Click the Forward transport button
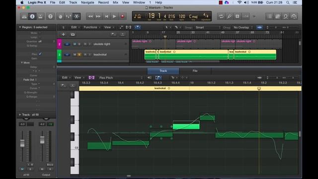The image size is (318, 179). [x=98, y=16]
